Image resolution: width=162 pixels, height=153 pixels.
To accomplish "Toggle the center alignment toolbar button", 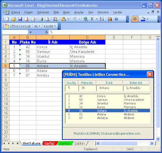I will [135, 19].
